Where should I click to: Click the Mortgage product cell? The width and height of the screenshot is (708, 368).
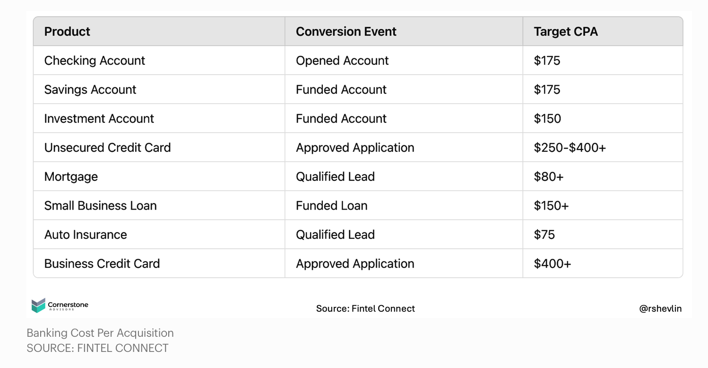[x=71, y=176]
